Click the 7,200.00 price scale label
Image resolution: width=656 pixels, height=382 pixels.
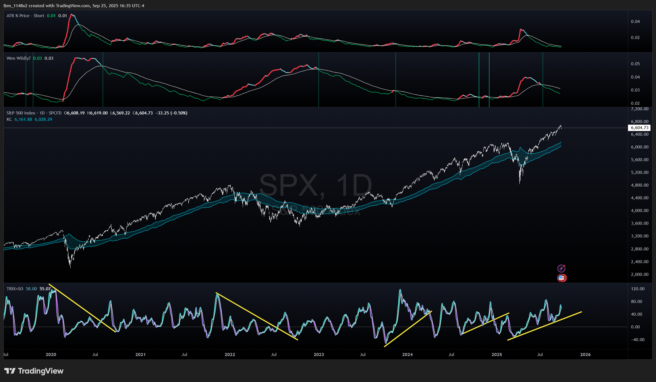click(639, 109)
